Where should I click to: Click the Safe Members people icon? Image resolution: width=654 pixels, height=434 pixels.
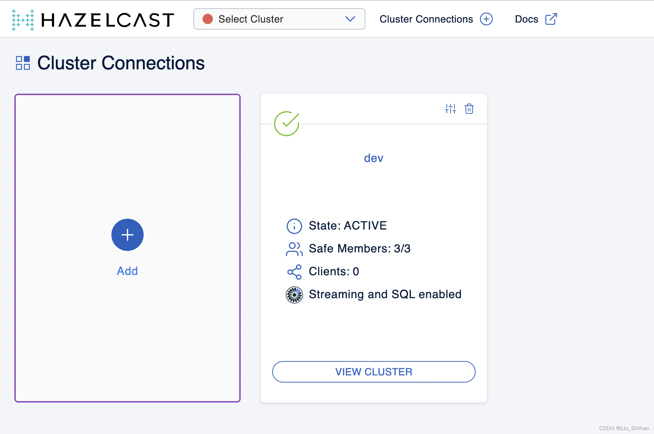[294, 249]
